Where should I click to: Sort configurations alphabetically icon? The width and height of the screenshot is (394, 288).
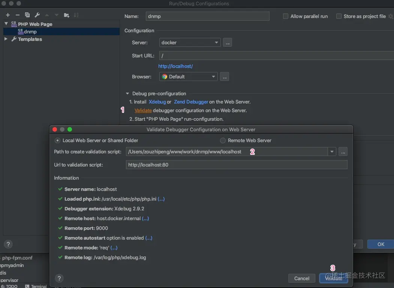pyautogui.click(x=76, y=15)
